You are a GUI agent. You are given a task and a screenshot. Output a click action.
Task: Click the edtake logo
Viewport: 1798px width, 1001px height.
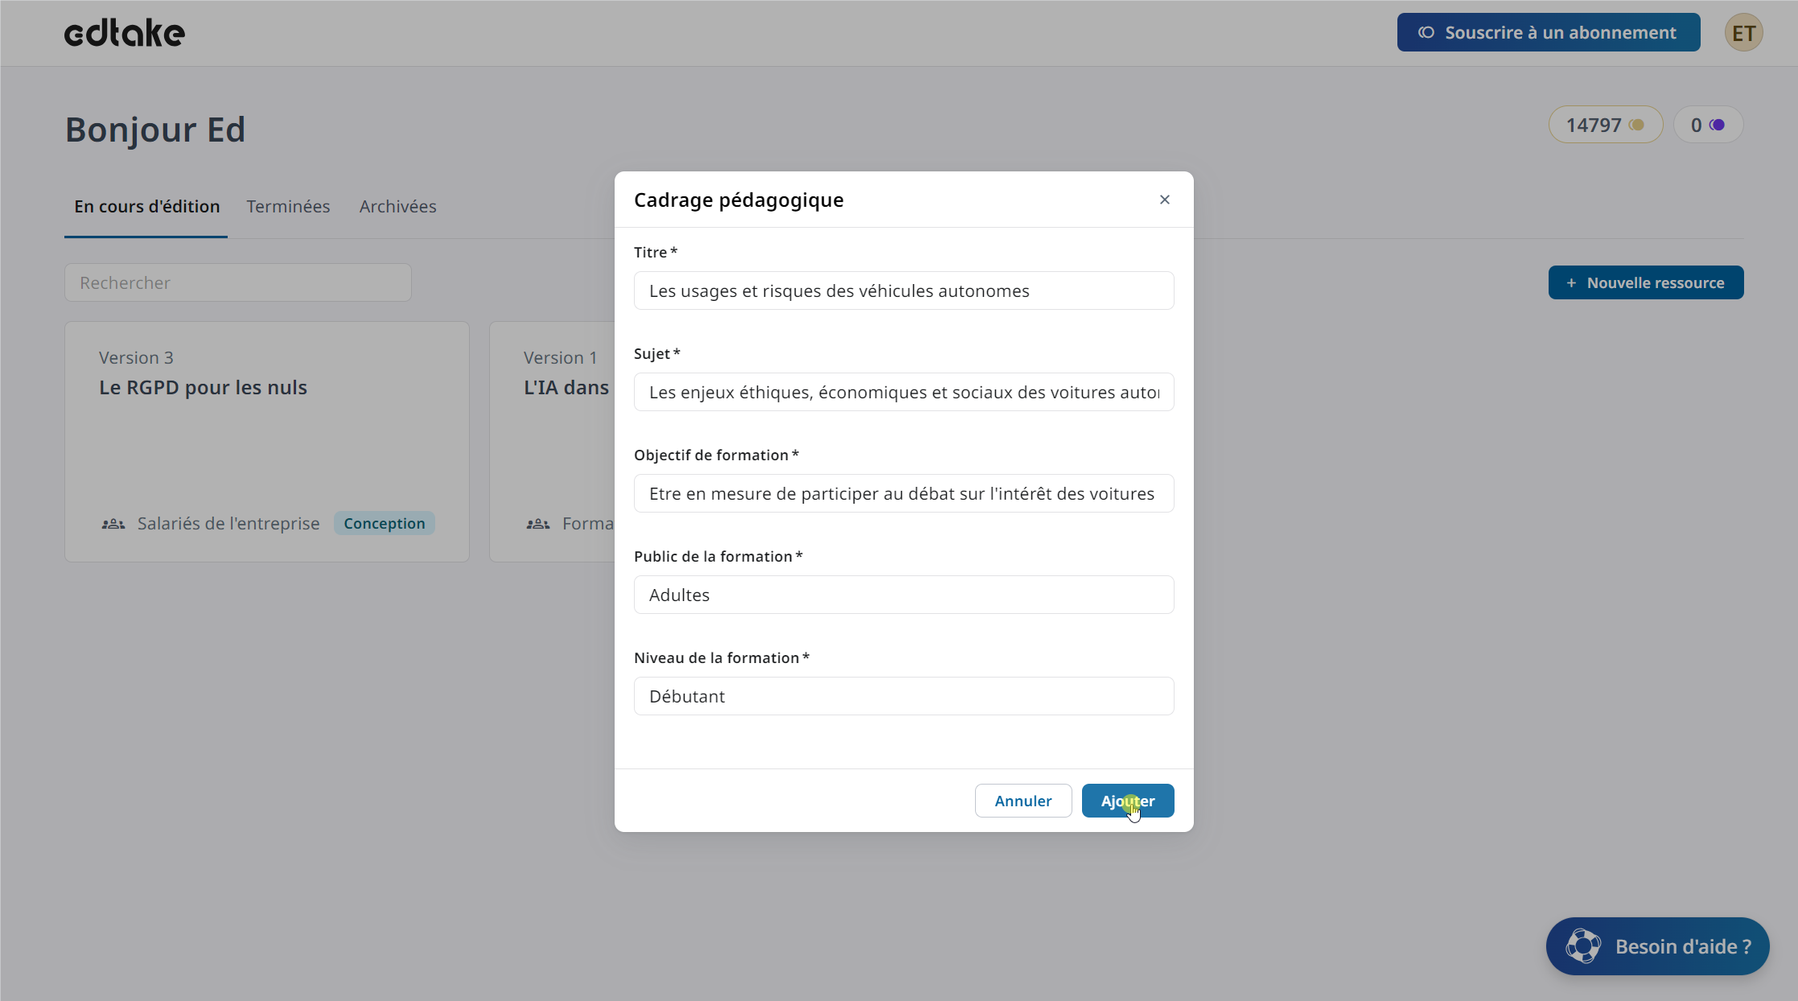tap(125, 33)
